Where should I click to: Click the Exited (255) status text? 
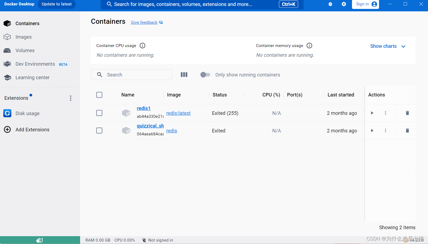(x=225, y=113)
